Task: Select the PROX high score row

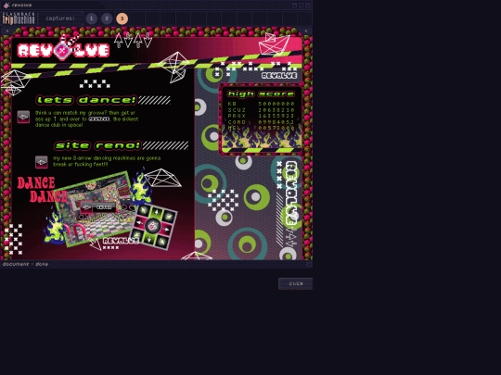Action: click(261, 116)
